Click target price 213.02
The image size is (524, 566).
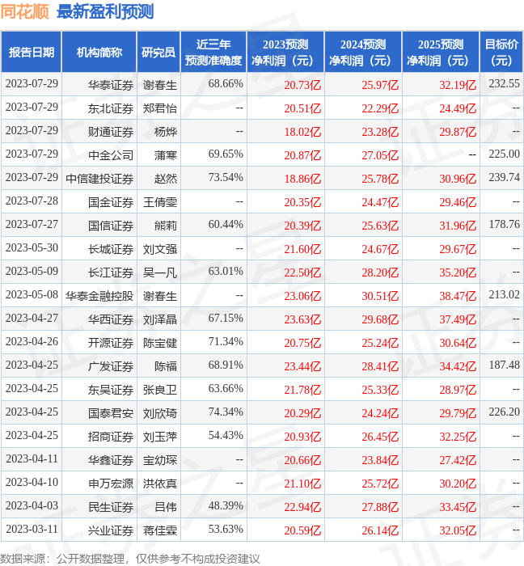pyautogui.click(x=504, y=295)
